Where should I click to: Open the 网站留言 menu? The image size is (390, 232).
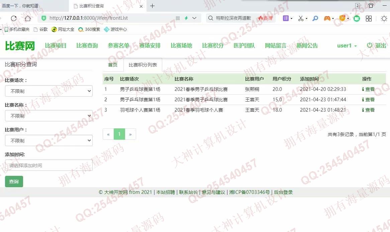tap(276, 45)
